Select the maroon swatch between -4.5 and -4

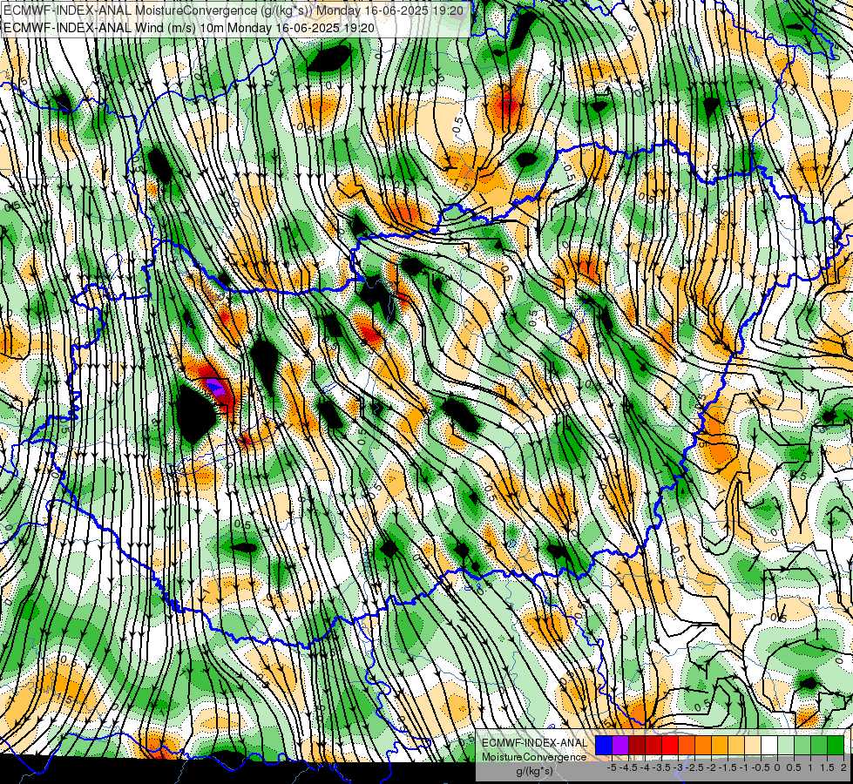pos(637,746)
